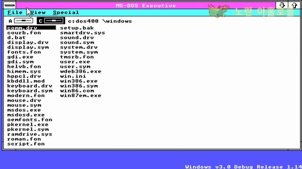Viewport: 302px width, 169px height.
Task: Select user.exe file
Action: [x=75, y=61]
